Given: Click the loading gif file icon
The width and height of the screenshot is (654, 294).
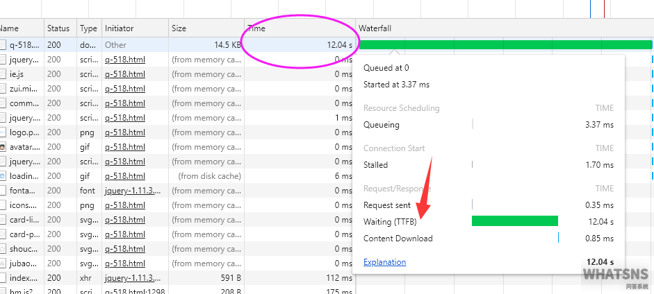Looking at the screenshot, I should pyautogui.click(x=3, y=176).
